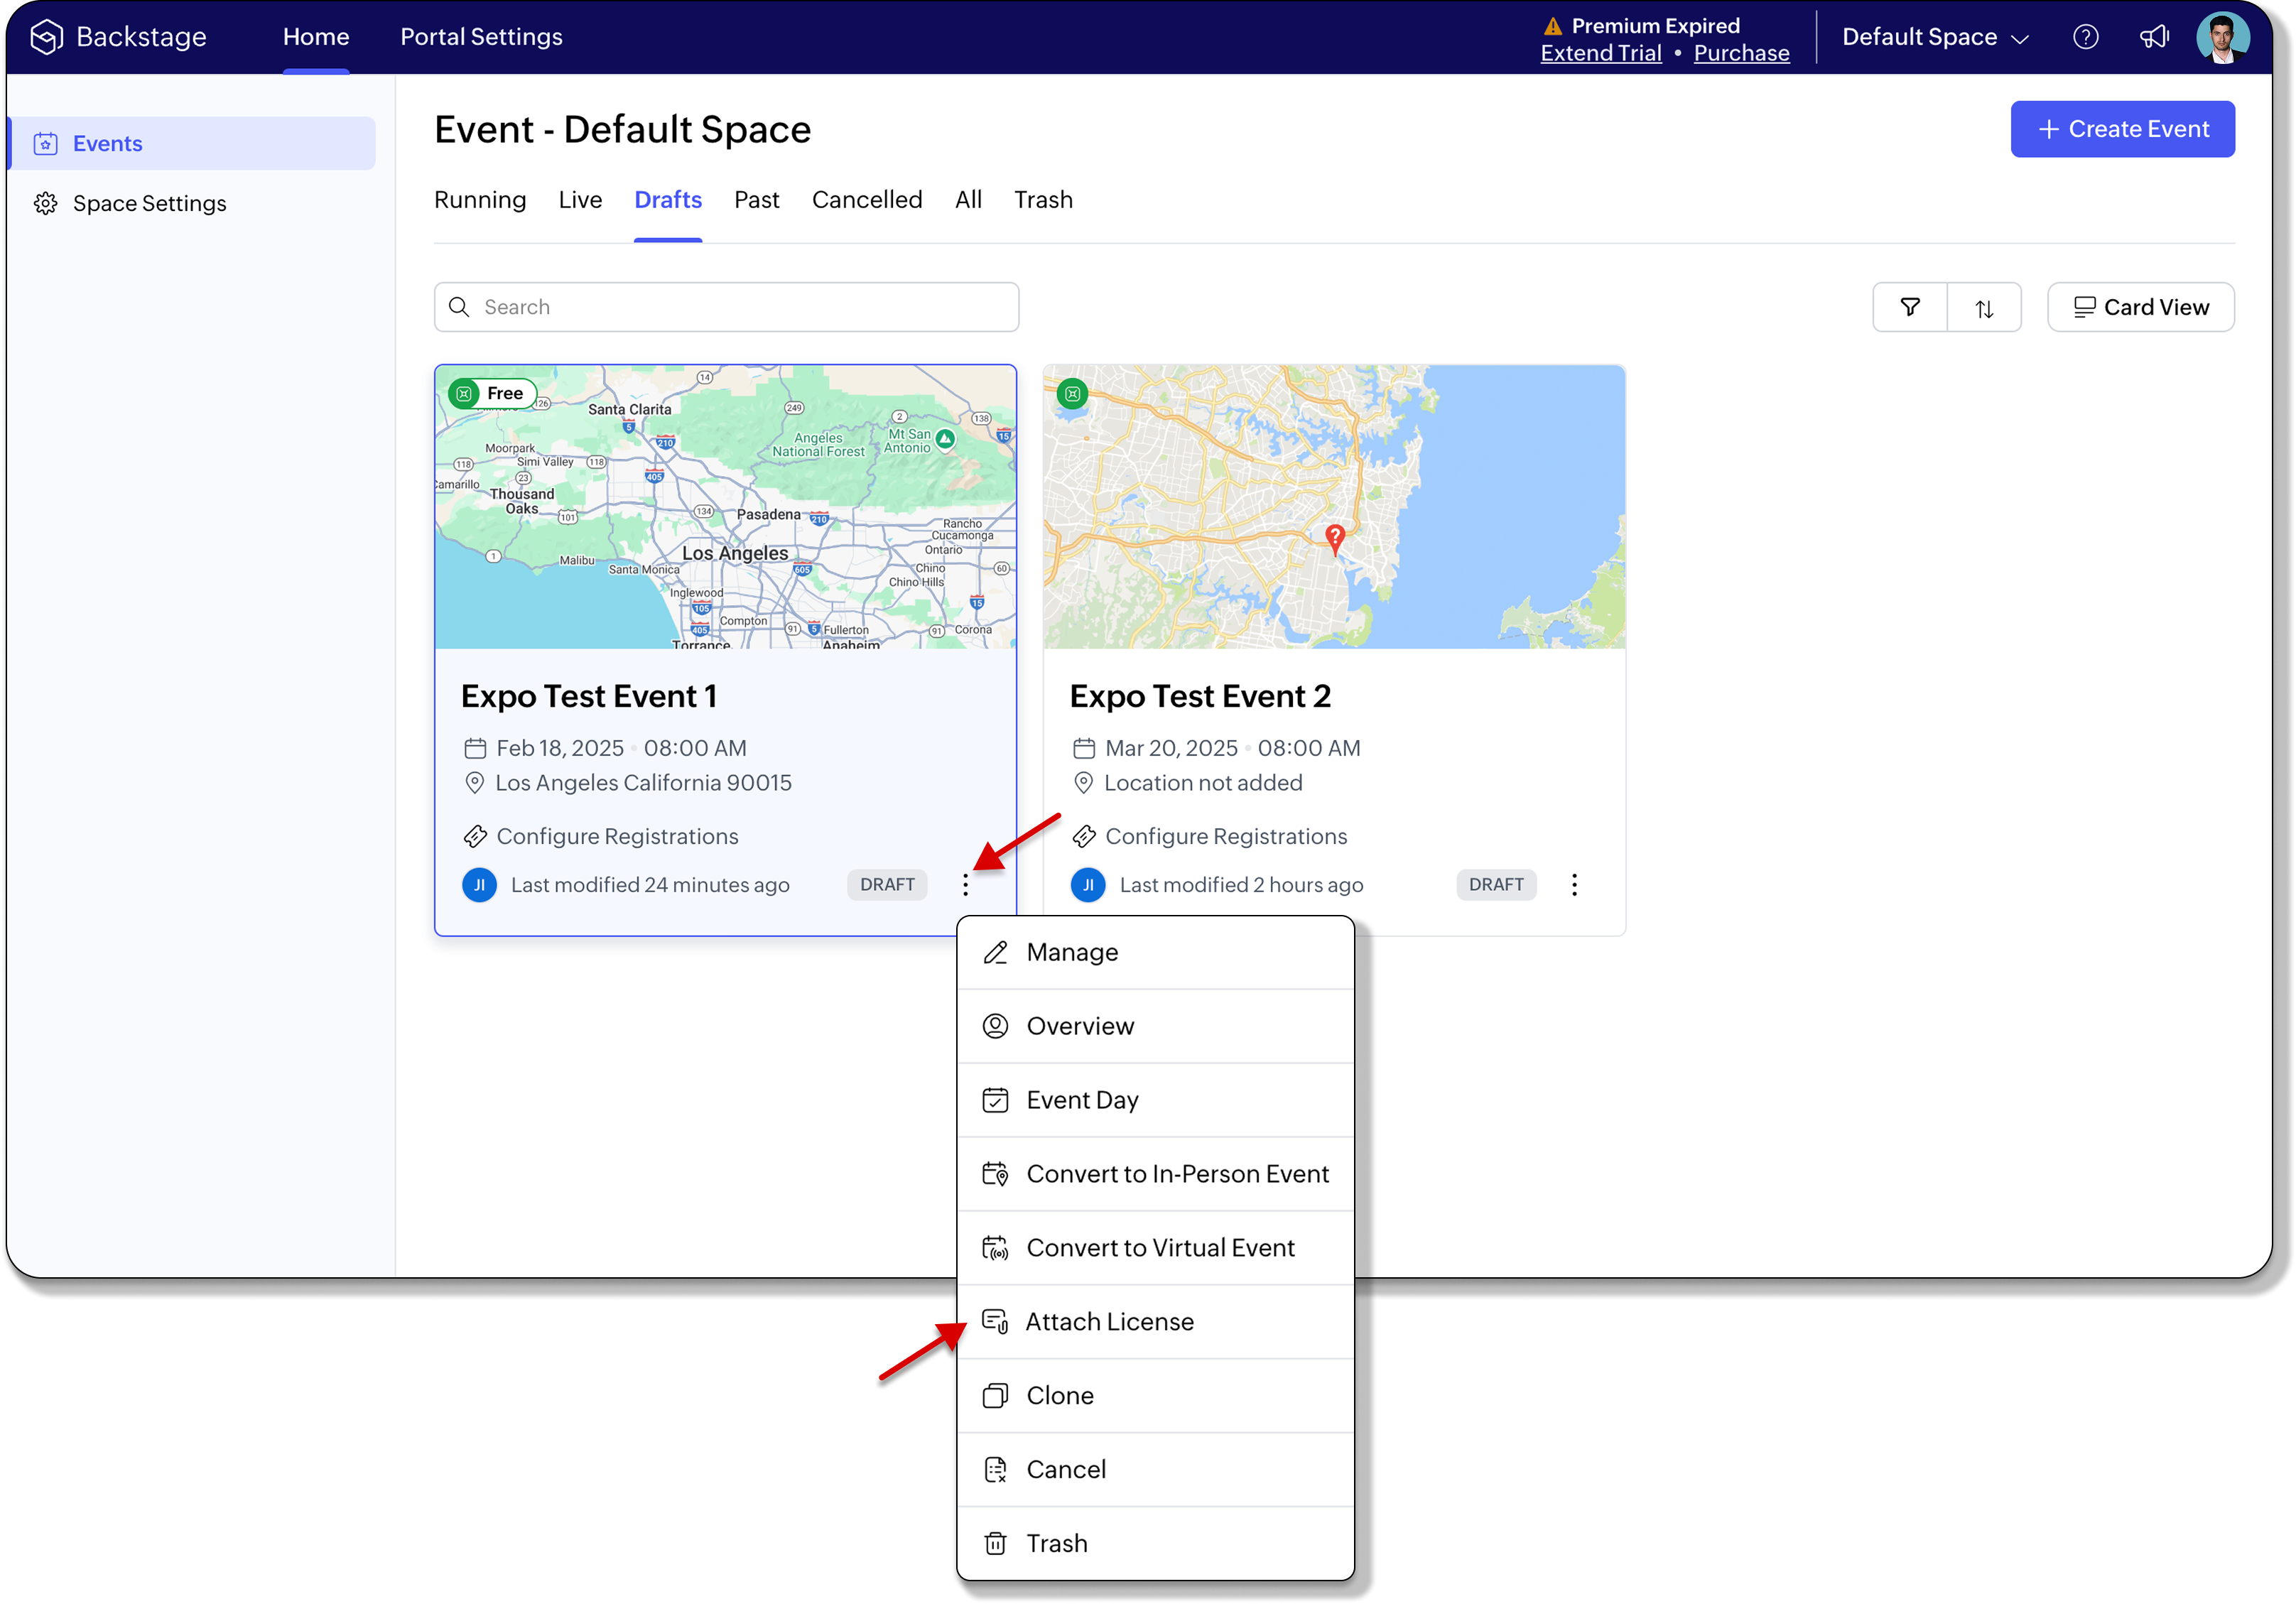Image resolution: width=2296 pixels, height=1604 pixels.
Task: Select Convert to Virtual Event option
Action: point(1159,1247)
